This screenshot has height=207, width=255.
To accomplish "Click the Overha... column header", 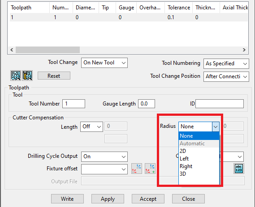I will tap(151, 8).
